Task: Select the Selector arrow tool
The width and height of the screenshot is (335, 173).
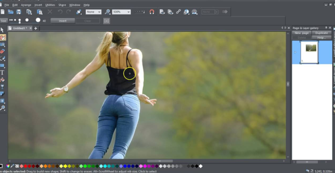Action: pos(3,30)
